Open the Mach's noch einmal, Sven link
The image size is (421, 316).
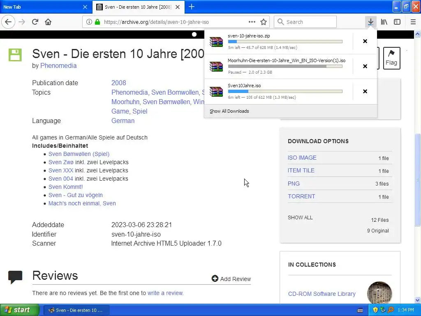(x=82, y=203)
